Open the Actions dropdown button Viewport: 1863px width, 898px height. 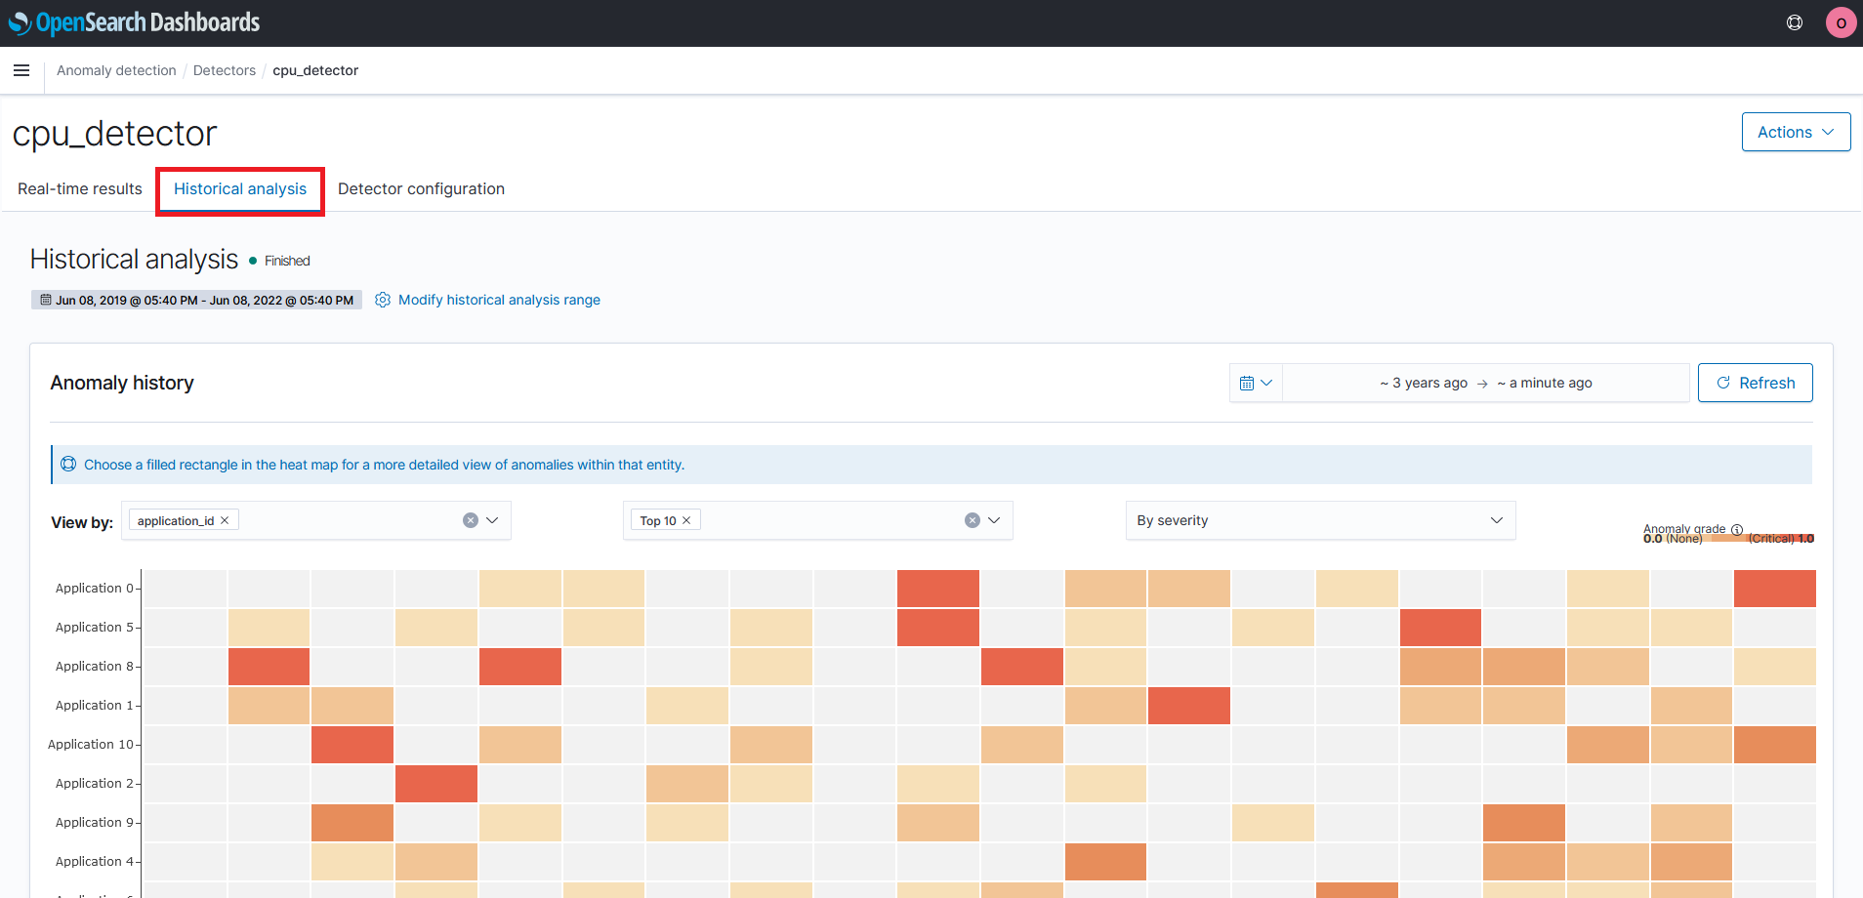1796,132
